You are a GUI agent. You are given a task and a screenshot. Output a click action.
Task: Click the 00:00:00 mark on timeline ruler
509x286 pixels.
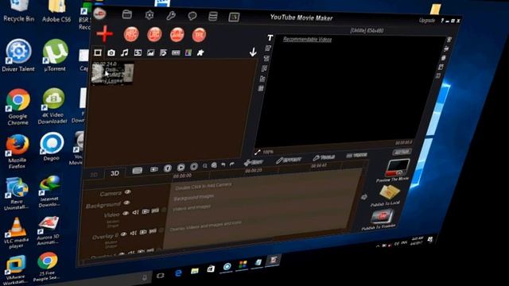click(x=182, y=176)
